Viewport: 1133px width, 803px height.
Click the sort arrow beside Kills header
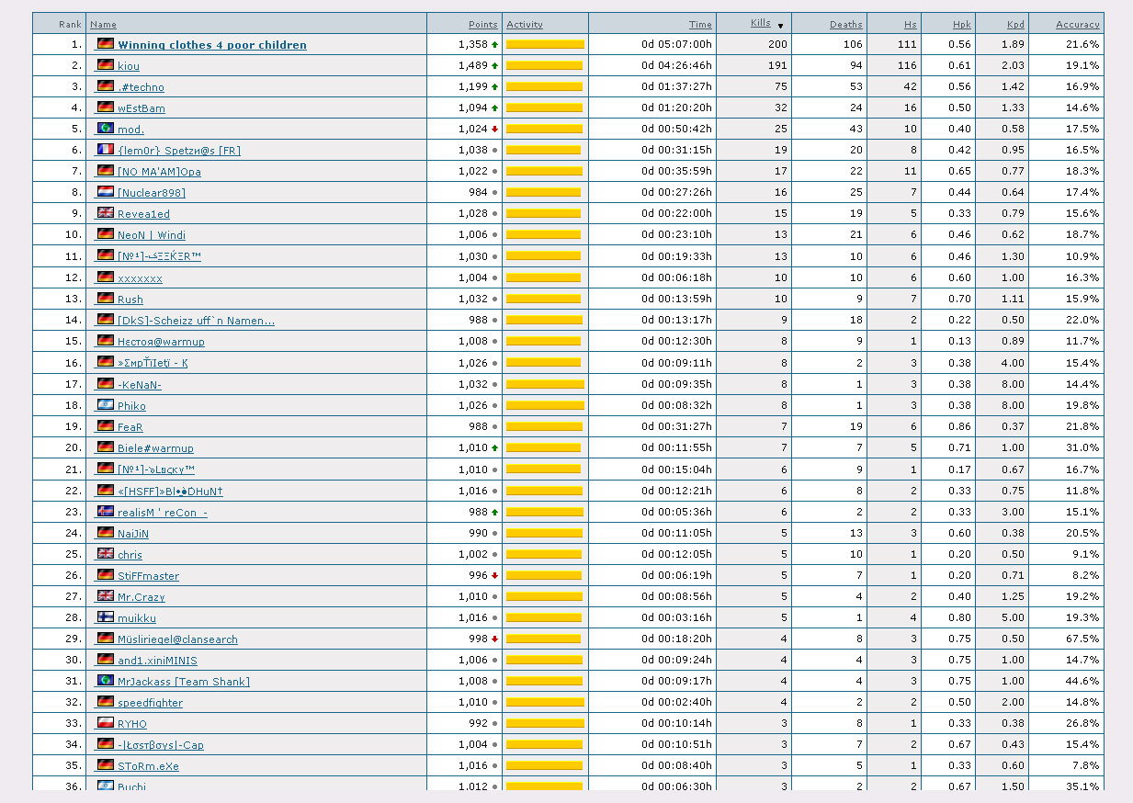pyautogui.click(x=780, y=26)
